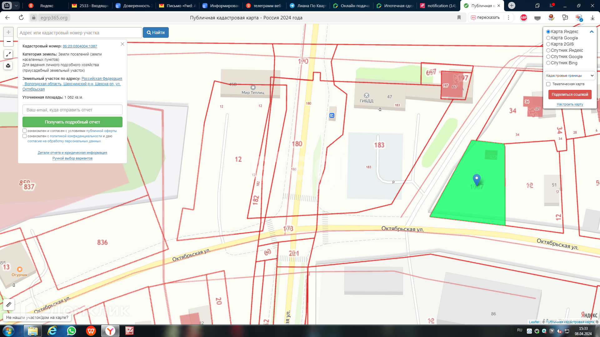This screenshot has width=600, height=337.
Task: Click the print map icon
Action: click(8, 66)
